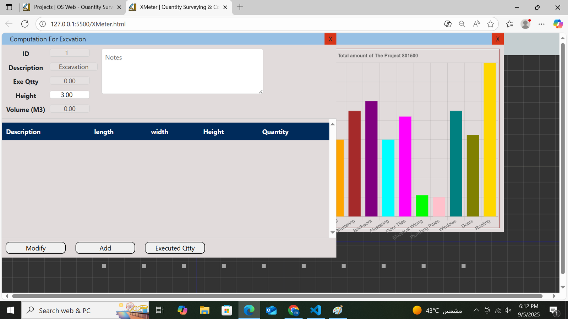Click the zoom magnifier icon in address bar

[x=462, y=24]
